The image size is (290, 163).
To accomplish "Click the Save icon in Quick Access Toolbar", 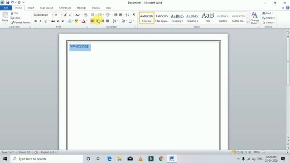I will (x=8, y=2).
